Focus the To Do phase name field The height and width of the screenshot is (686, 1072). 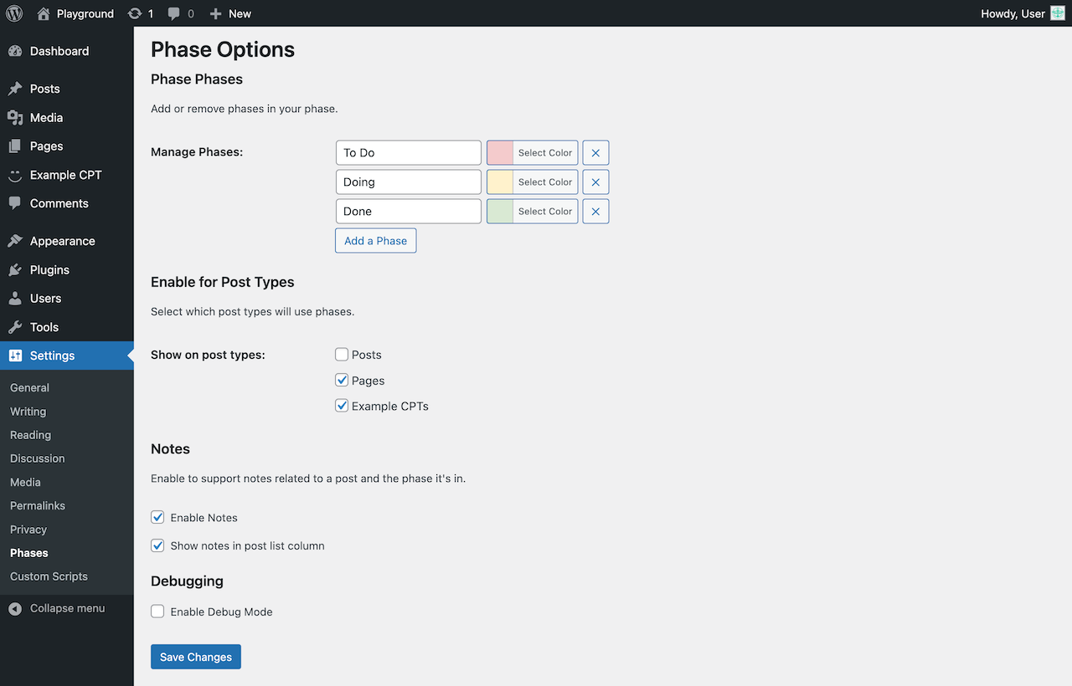[409, 153]
